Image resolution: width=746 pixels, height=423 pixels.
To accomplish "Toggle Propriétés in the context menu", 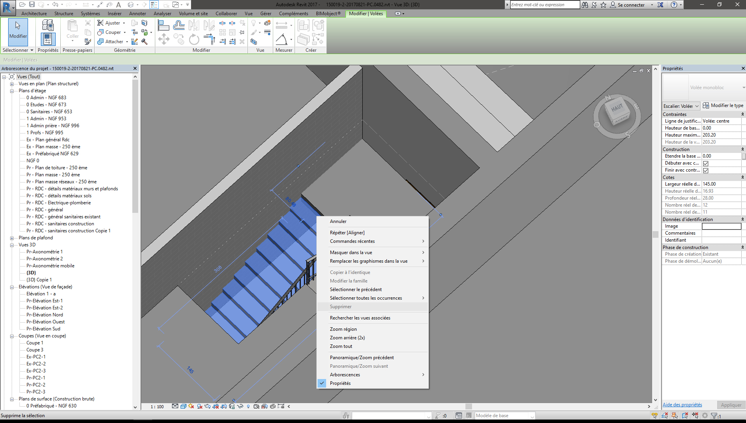I will 341,383.
